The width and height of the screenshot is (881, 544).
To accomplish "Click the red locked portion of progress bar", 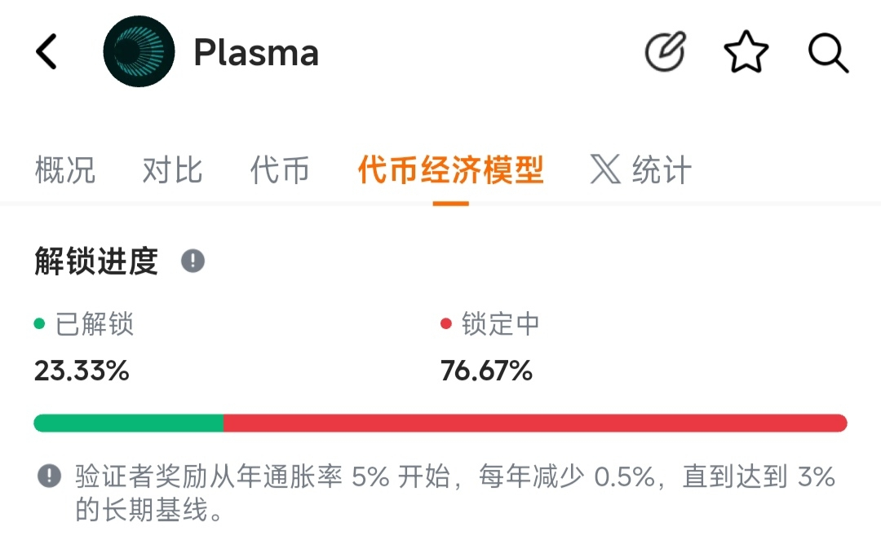I will click(x=535, y=423).
